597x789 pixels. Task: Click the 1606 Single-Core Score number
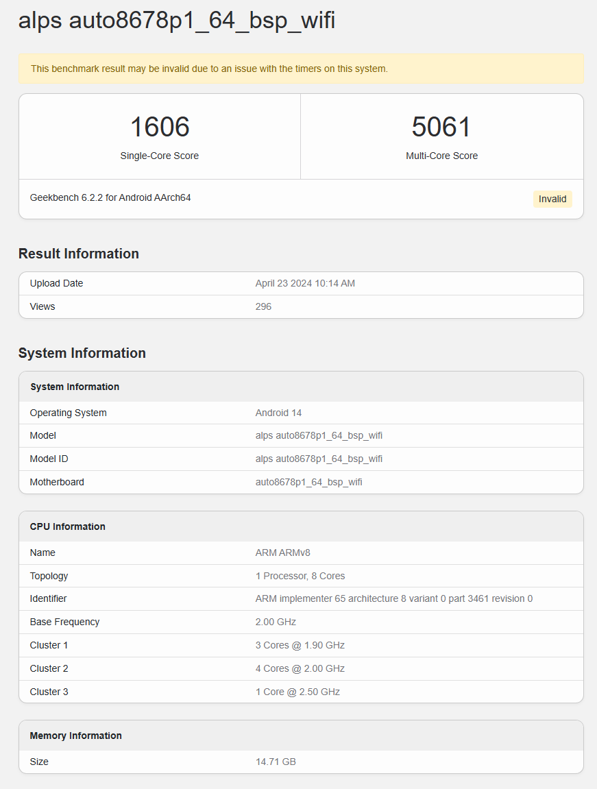click(160, 128)
